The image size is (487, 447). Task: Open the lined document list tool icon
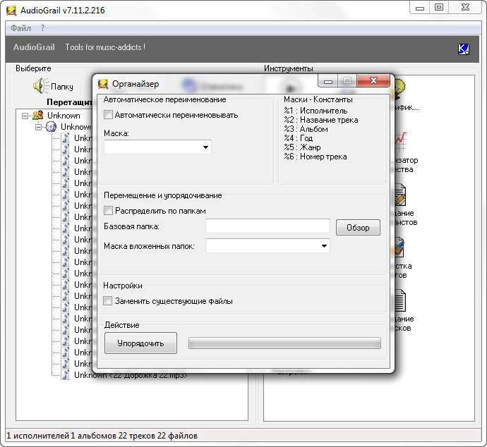(x=400, y=300)
